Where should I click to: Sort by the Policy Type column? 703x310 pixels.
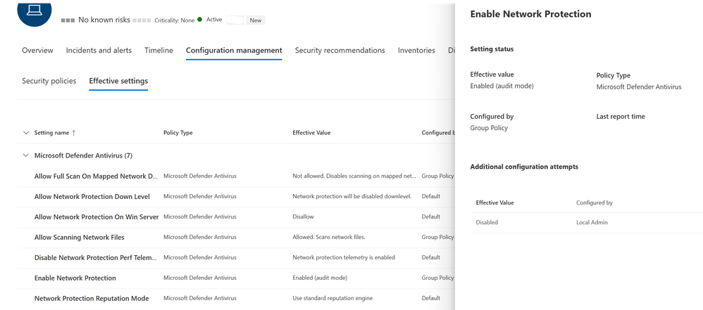(x=178, y=133)
